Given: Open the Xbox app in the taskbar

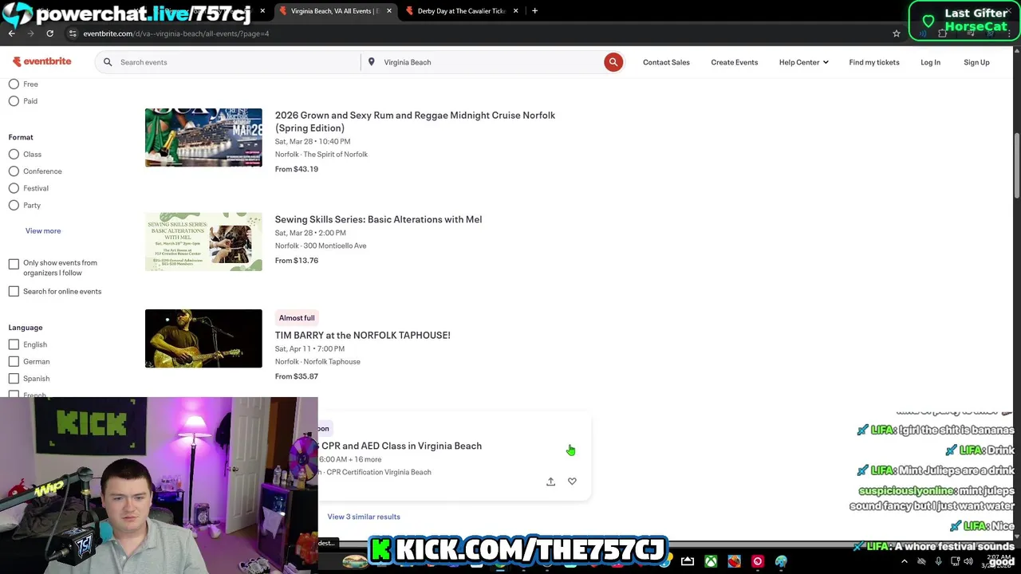Looking at the screenshot, I should click(711, 562).
